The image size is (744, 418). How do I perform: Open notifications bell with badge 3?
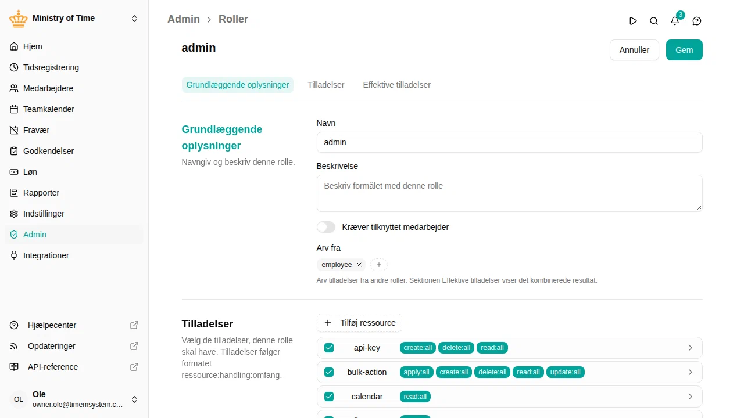(x=675, y=21)
